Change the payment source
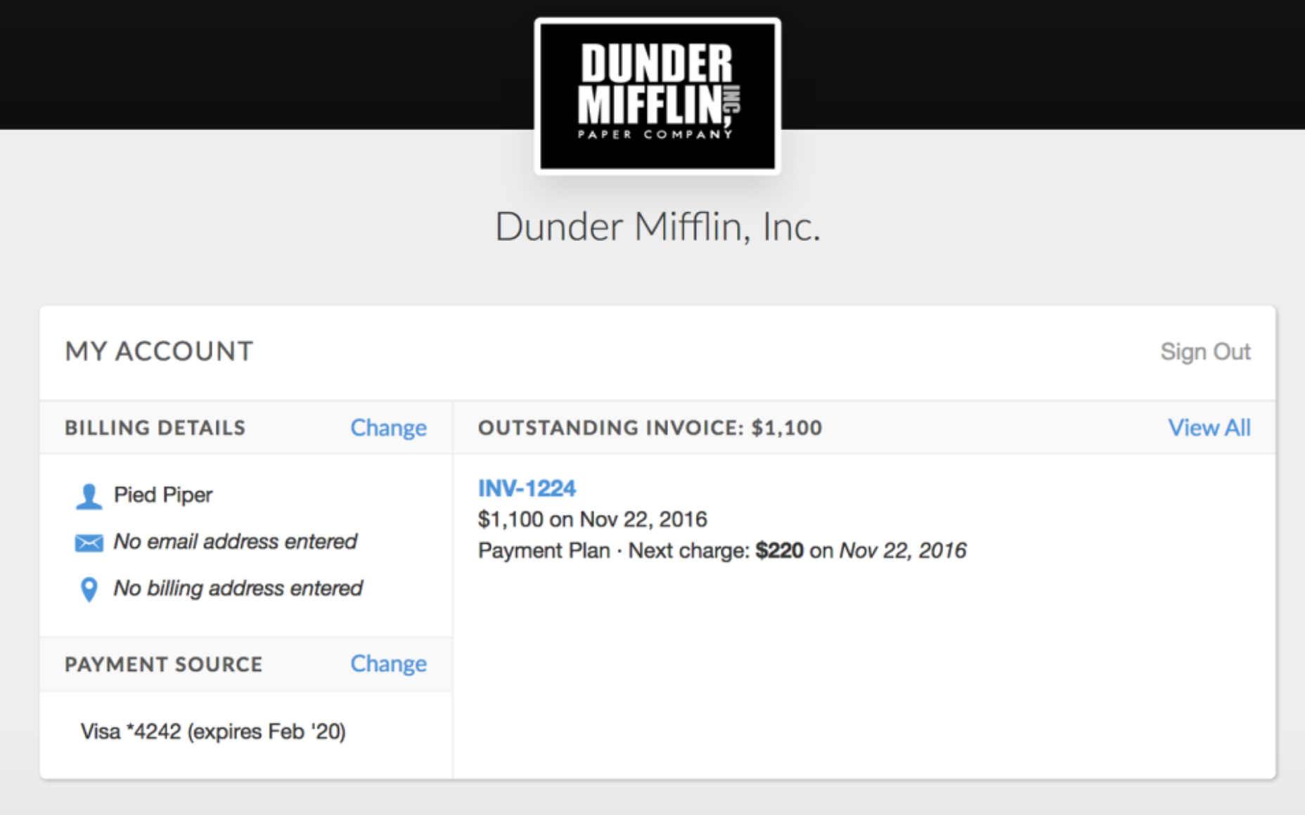Image resolution: width=1305 pixels, height=815 pixels. click(x=388, y=664)
